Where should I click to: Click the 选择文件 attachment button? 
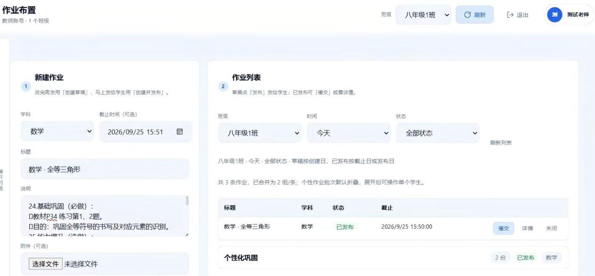[x=46, y=264]
